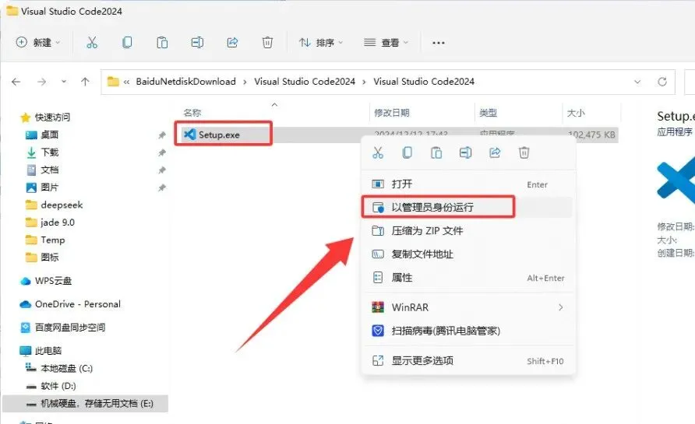
Task: Click the hidden path double-chevron in address bar
Action: [x=127, y=82]
